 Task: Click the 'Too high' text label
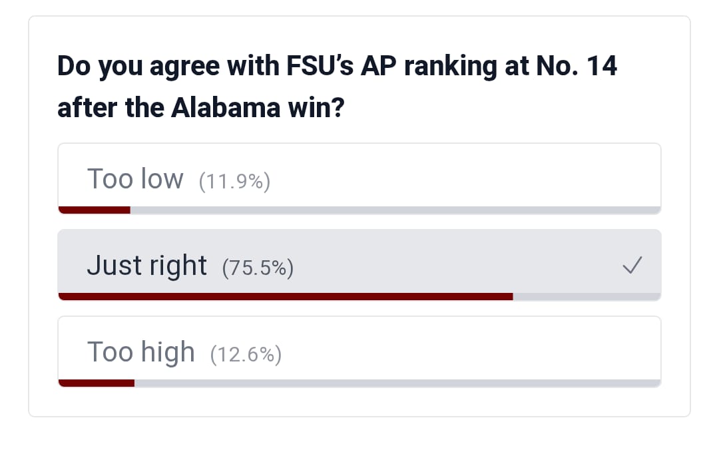(140, 352)
